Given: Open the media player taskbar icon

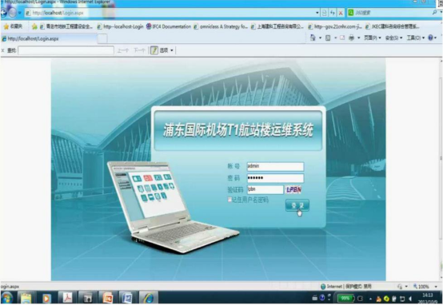Looking at the screenshot, I should (46, 298).
